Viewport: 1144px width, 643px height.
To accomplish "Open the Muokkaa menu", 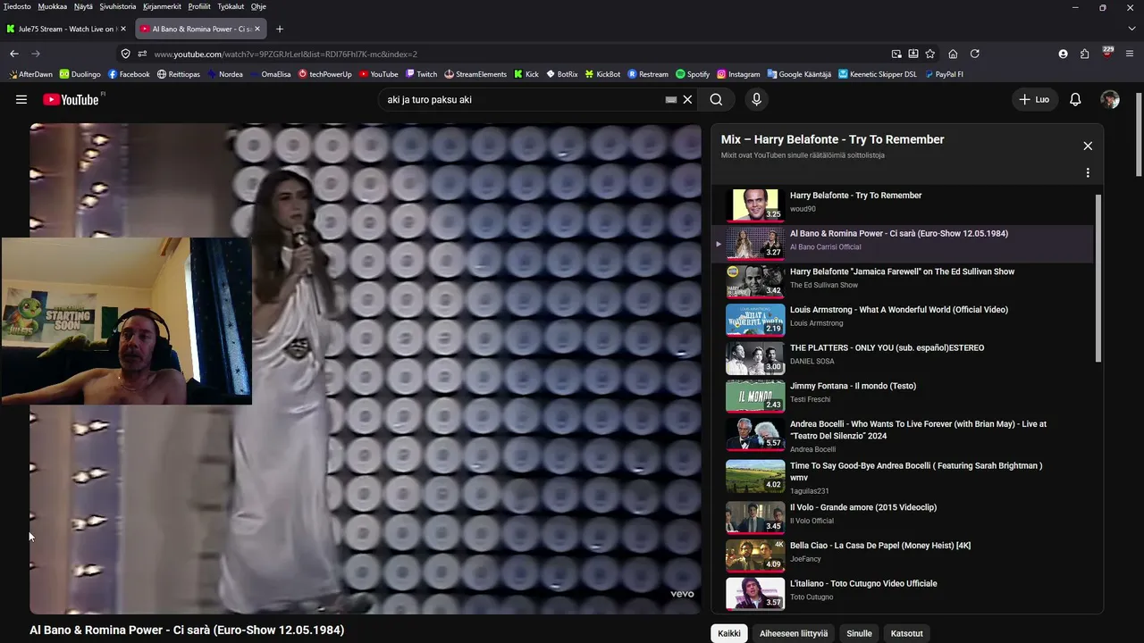I will click(x=52, y=6).
